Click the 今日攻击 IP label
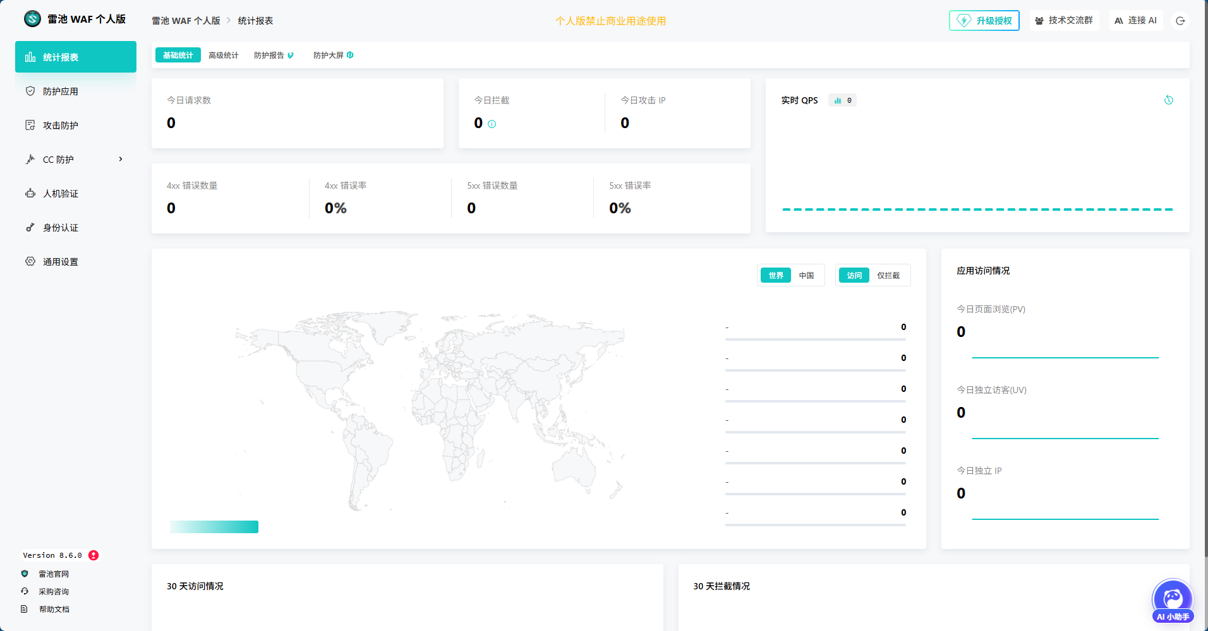The image size is (1208, 631). click(x=643, y=100)
